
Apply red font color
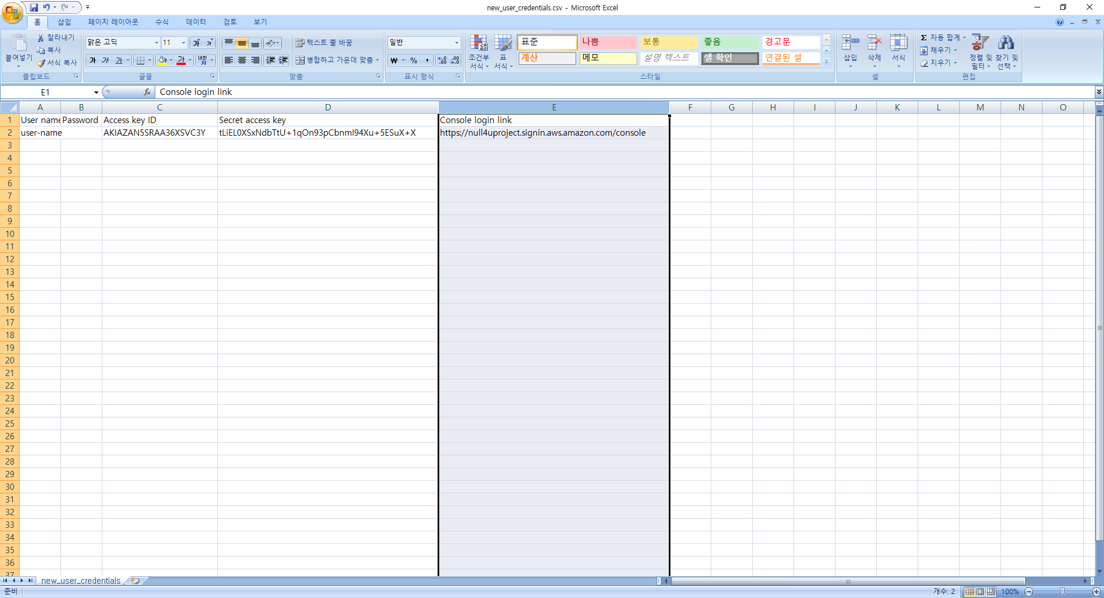click(181, 60)
